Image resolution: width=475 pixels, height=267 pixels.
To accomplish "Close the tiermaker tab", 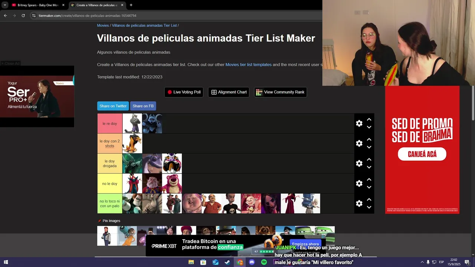I will (122, 5).
